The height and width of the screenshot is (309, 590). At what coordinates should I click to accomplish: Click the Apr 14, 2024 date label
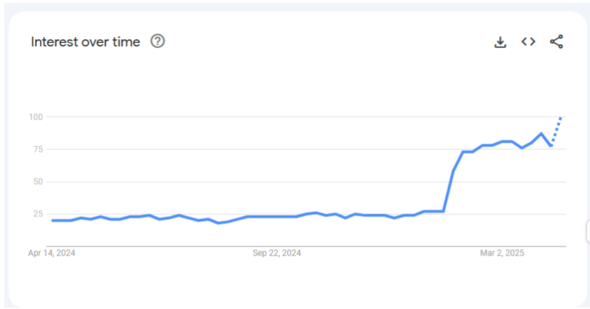point(51,253)
